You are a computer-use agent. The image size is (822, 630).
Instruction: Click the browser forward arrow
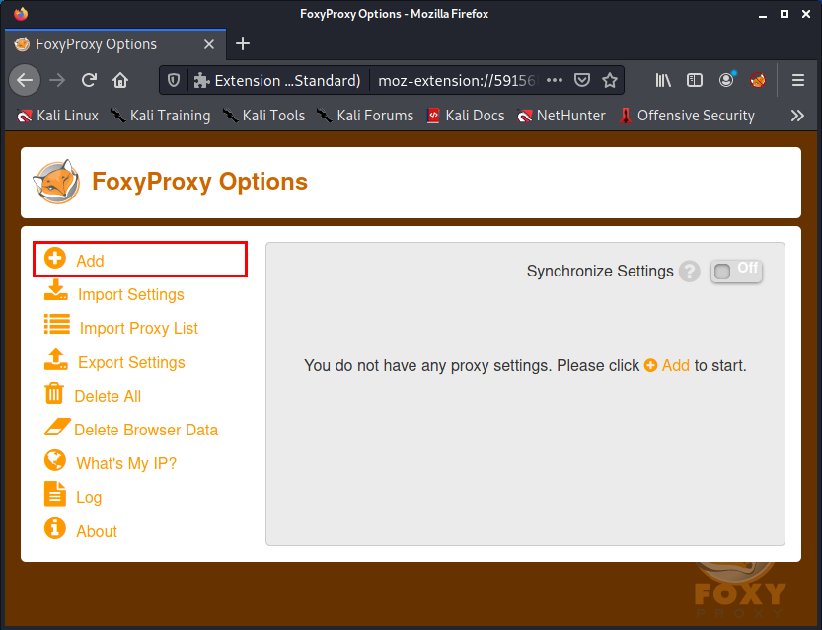click(x=57, y=80)
